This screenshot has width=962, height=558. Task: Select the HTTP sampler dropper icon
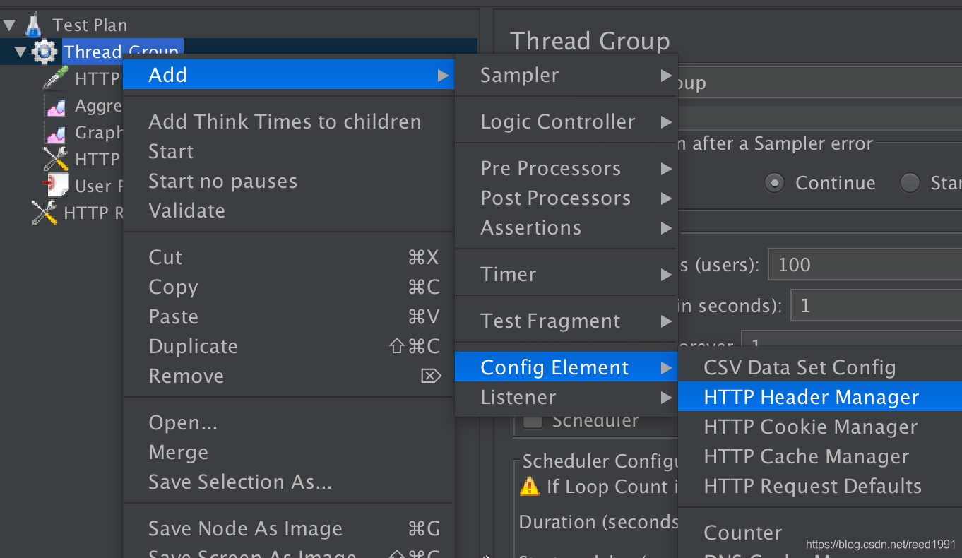point(55,78)
